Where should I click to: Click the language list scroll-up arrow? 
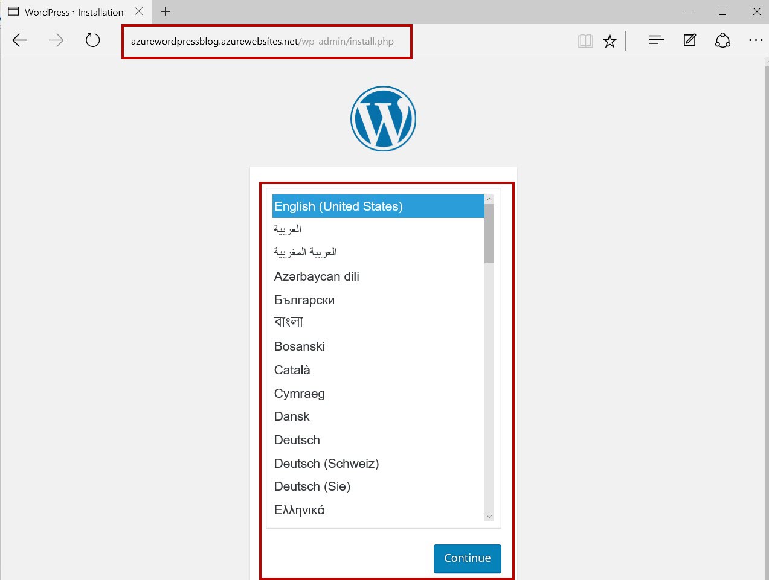(489, 199)
